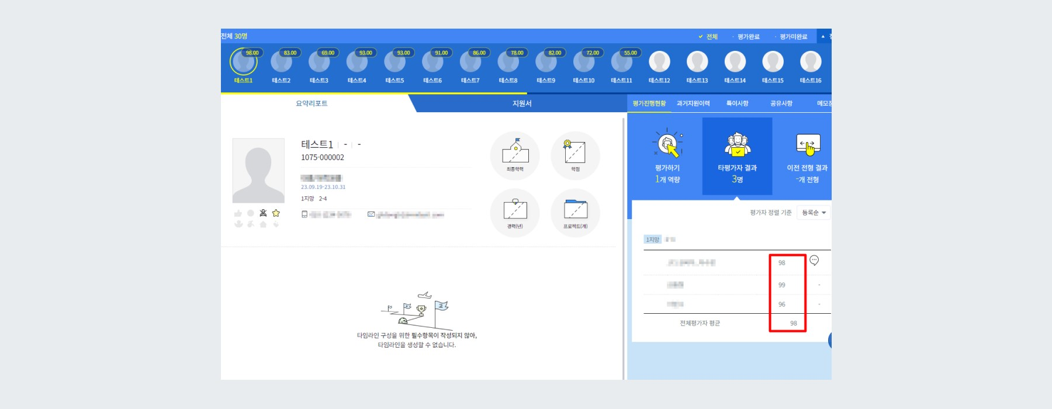Select applicant avatar 테스트4
This screenshot has height=409, width=1052.
[x=357, y=62]
